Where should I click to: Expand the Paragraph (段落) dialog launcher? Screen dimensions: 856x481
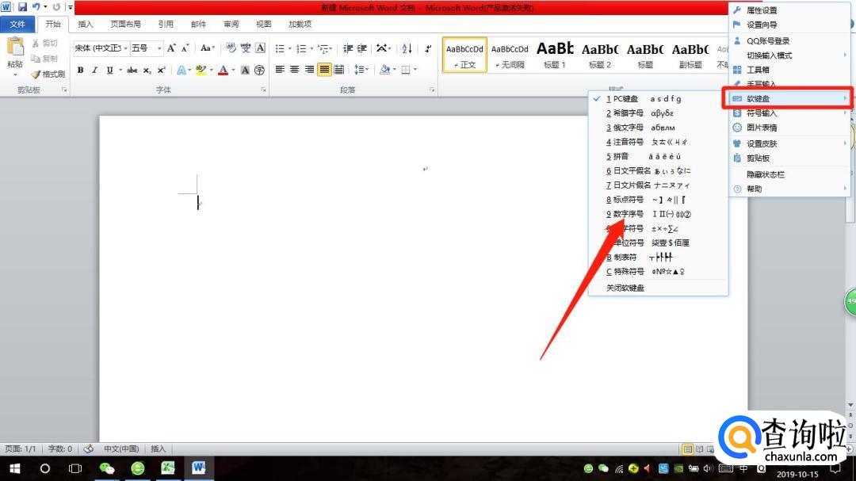(x=432, y=90)
